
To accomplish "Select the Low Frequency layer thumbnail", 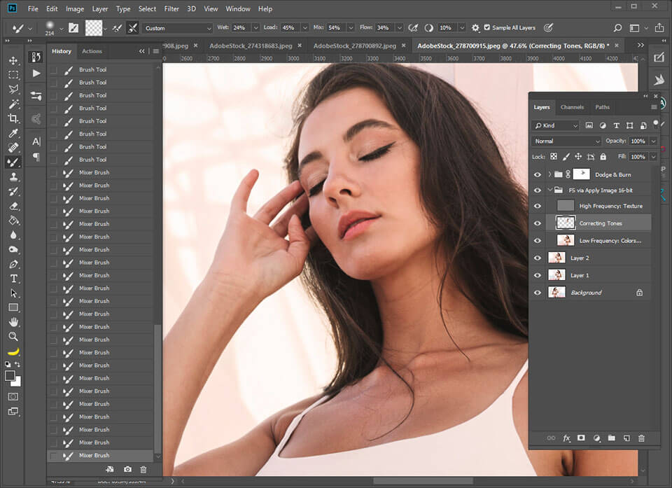I will click(x=565, y=241).
